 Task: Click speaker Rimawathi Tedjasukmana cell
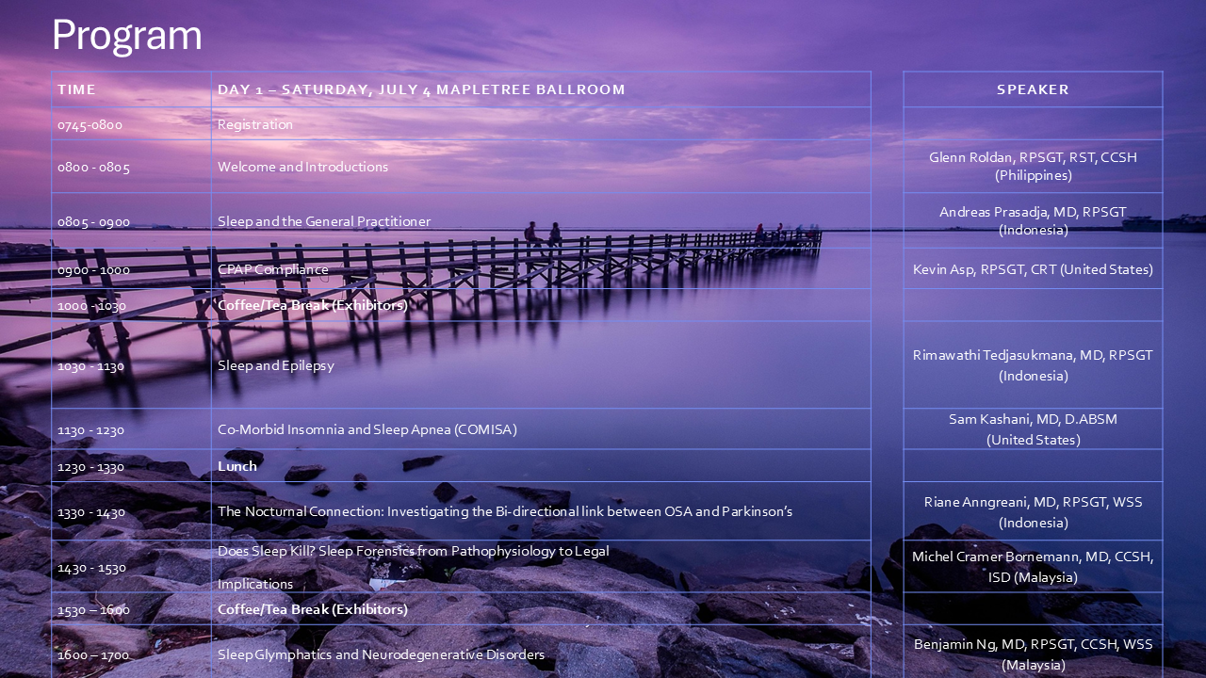(1033, 364)
